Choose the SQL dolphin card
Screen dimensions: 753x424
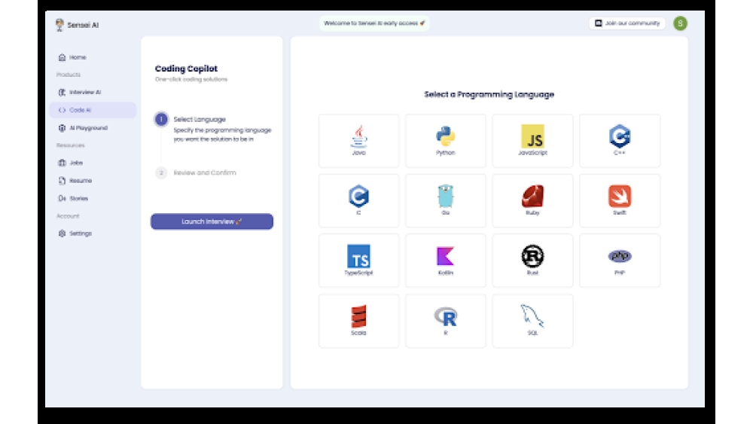[x=532, y=321]
